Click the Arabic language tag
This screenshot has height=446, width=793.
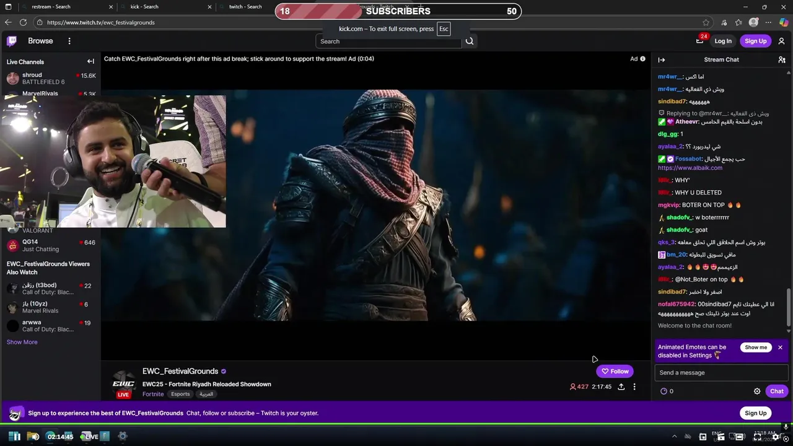point(206,394)
